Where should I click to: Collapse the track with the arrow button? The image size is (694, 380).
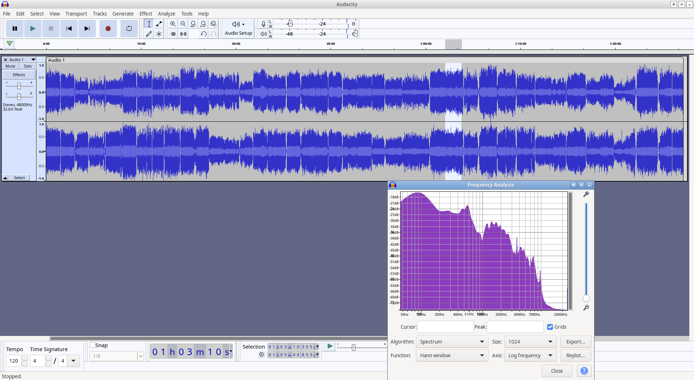pyautogui.click(x=5, y=178)
